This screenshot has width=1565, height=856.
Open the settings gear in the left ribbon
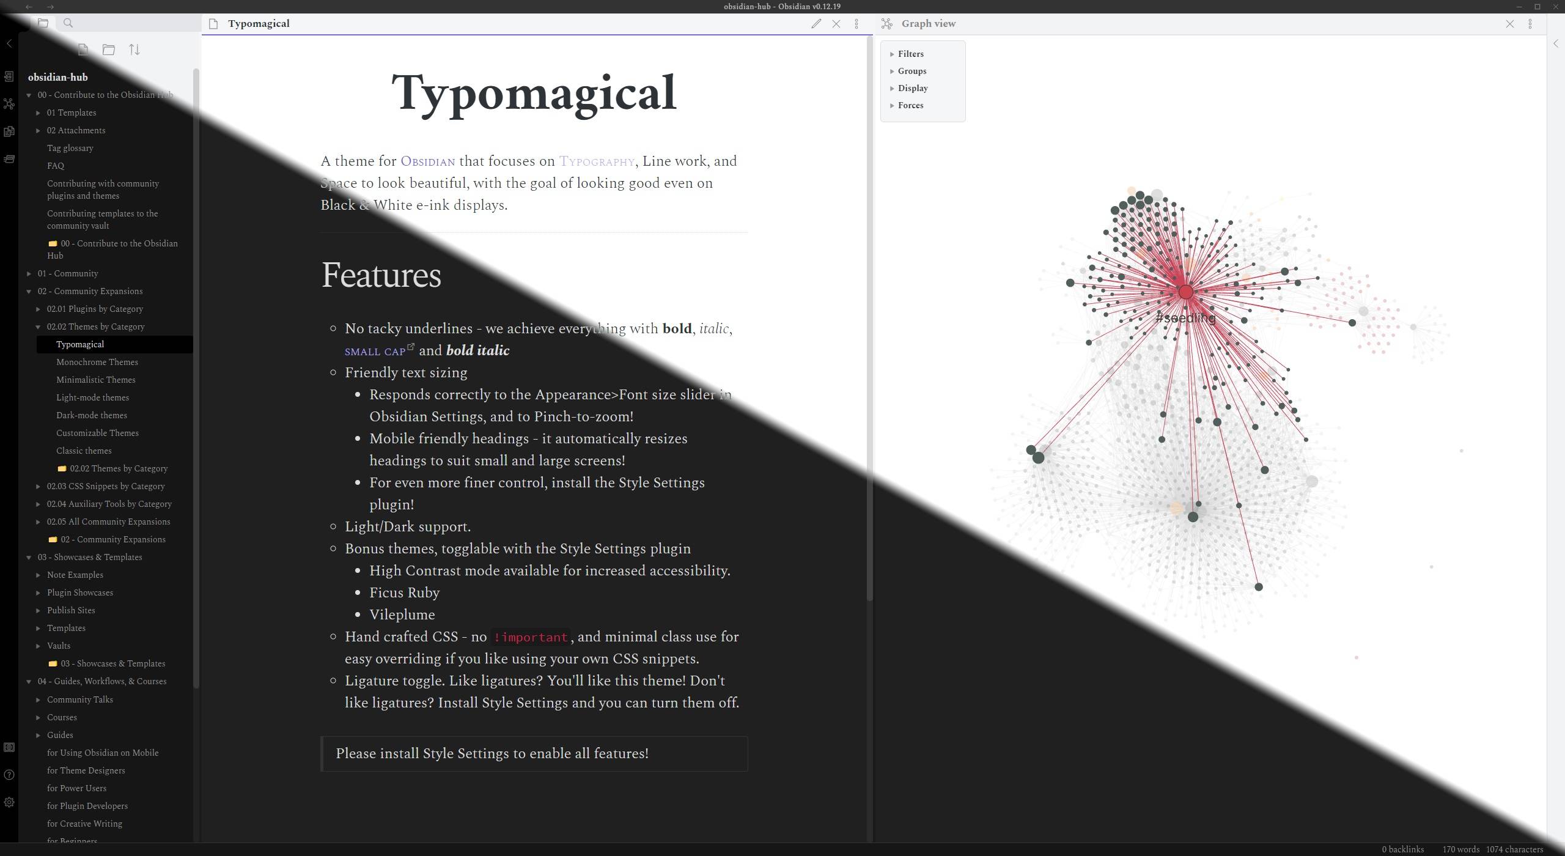pyautogui.click(x=9, y=802)
